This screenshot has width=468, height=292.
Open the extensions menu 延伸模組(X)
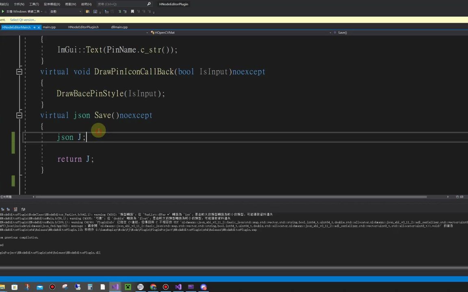pyautogui.click(x=52, y=4)
